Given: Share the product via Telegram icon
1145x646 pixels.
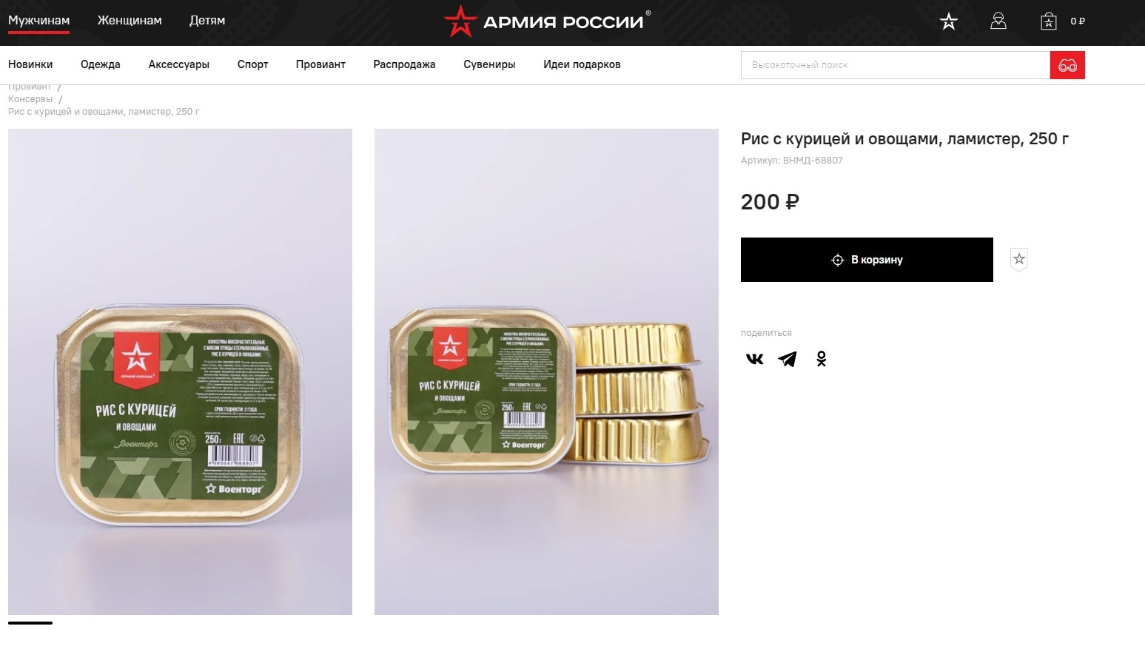Looking at the screenshot, I should click(x=788, y=359).
